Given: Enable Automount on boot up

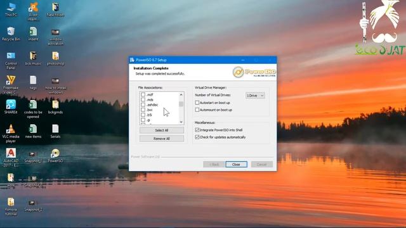Looking at the screenshot, I should (x=197, y=110).
